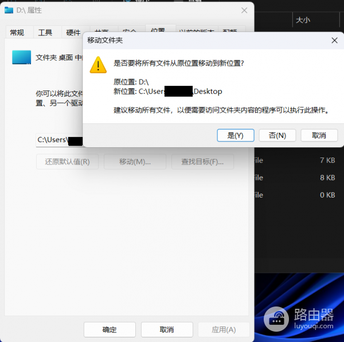Image resolution: width=344 pixels, height=342 pixels.
Task: Close the D:\ 属性 window
Action: (x=244, y=10)
